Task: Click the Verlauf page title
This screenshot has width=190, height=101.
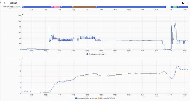Action: tap(13, 3)
